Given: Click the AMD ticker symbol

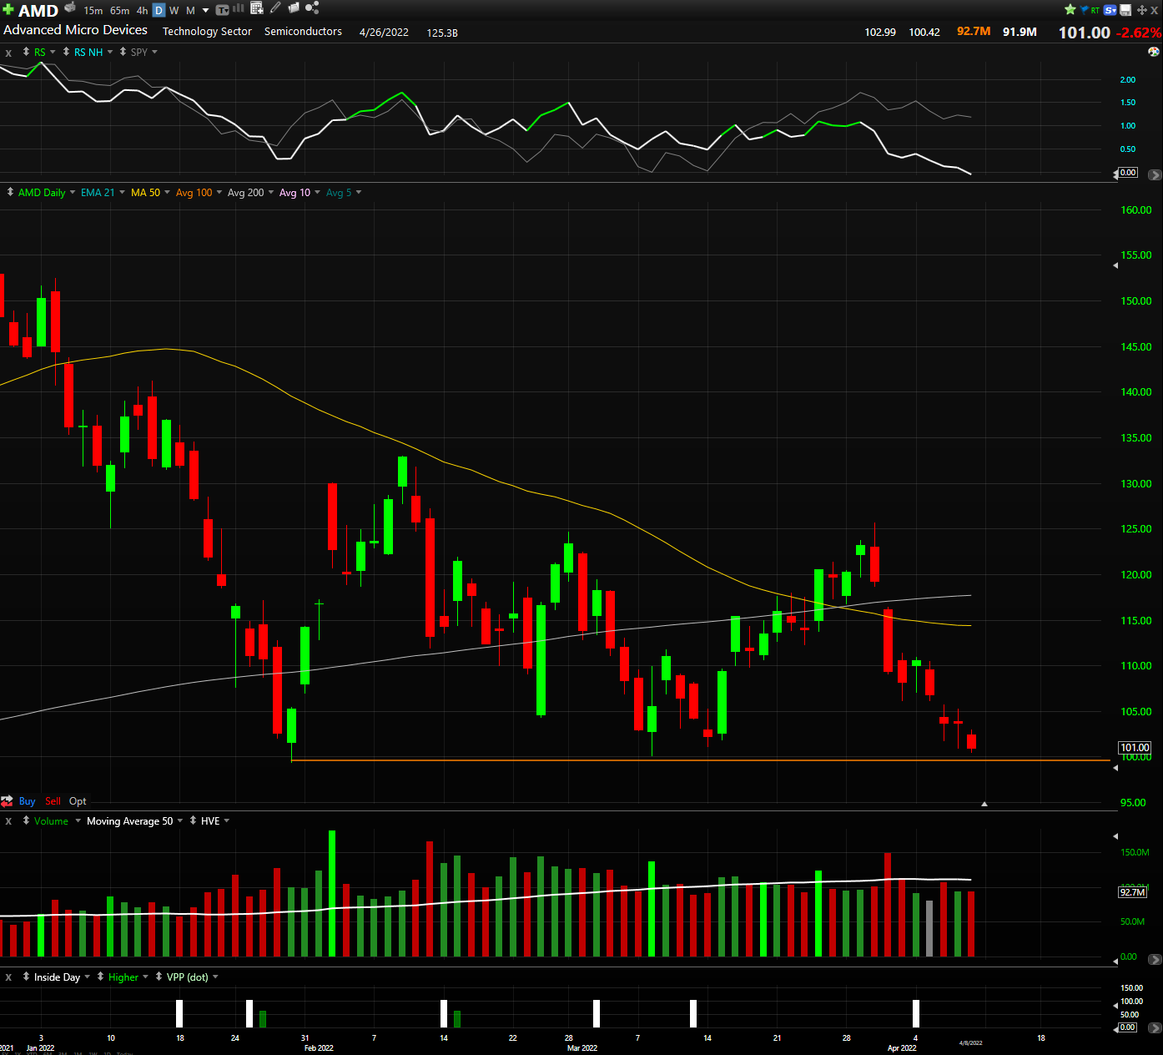Looking at the screenshot, I should (38, 11).
